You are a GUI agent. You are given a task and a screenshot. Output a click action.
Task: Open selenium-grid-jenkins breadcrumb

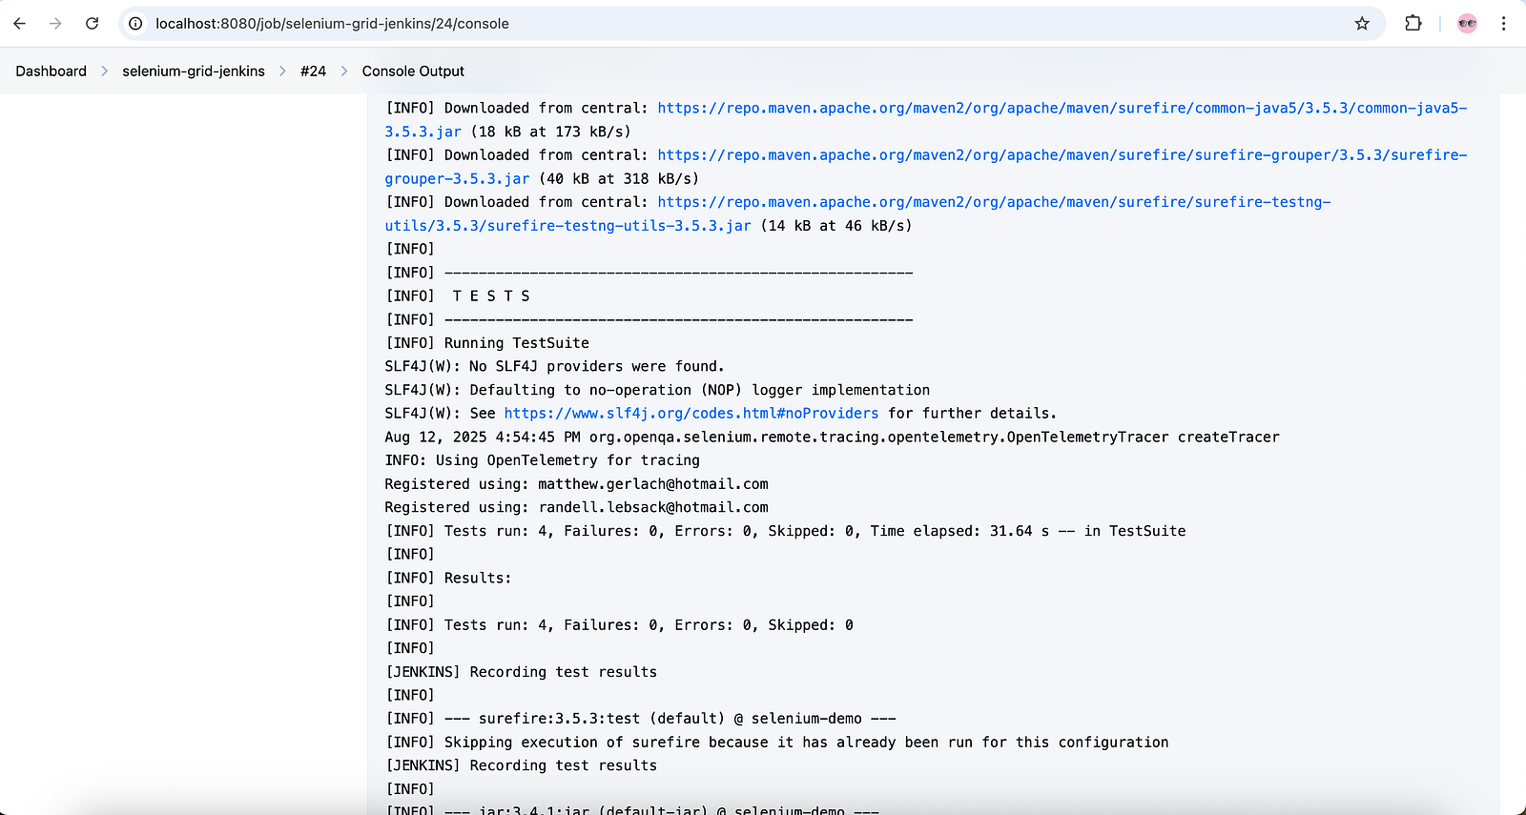tap(194, 71)
